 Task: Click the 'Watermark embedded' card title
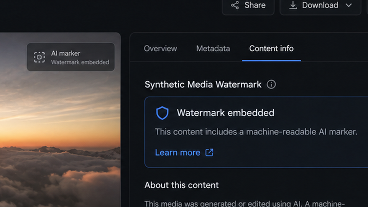click(225, 113)
